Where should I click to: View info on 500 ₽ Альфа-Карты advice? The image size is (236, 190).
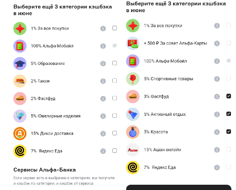point(217,43)
